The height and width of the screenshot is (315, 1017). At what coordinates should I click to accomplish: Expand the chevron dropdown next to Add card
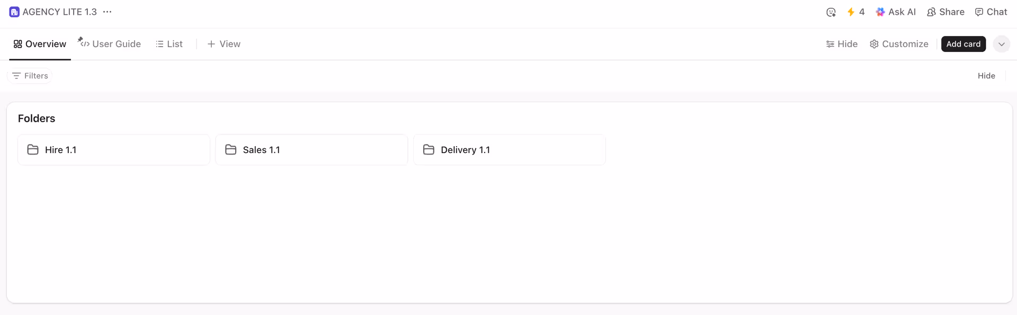[1001, 44]
